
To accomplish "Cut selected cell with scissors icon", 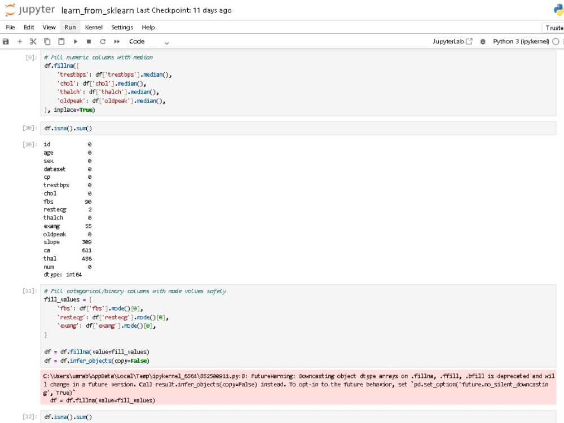I will pyautogui.click(x=33, y=42).
